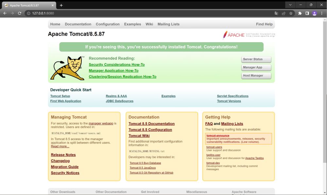Click the page vertical scrollbar

[325, 92]
